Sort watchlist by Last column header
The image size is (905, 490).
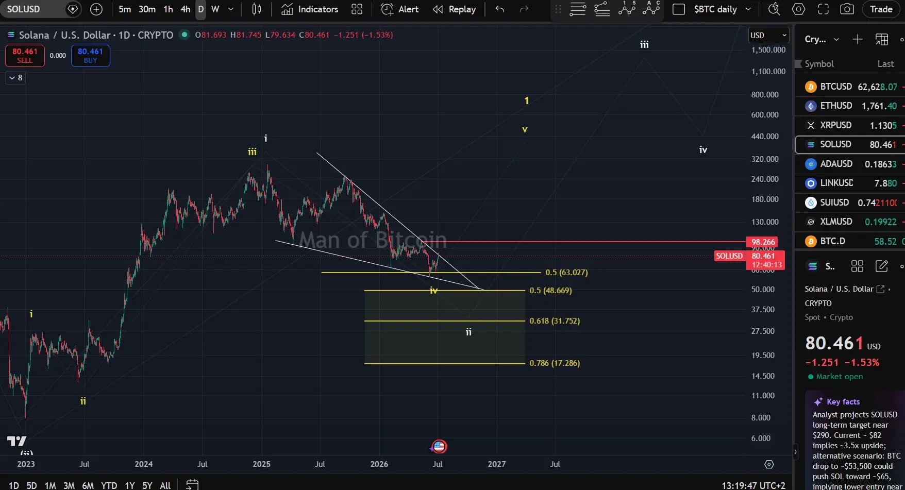pyautogui.click(x=885, y=64)
